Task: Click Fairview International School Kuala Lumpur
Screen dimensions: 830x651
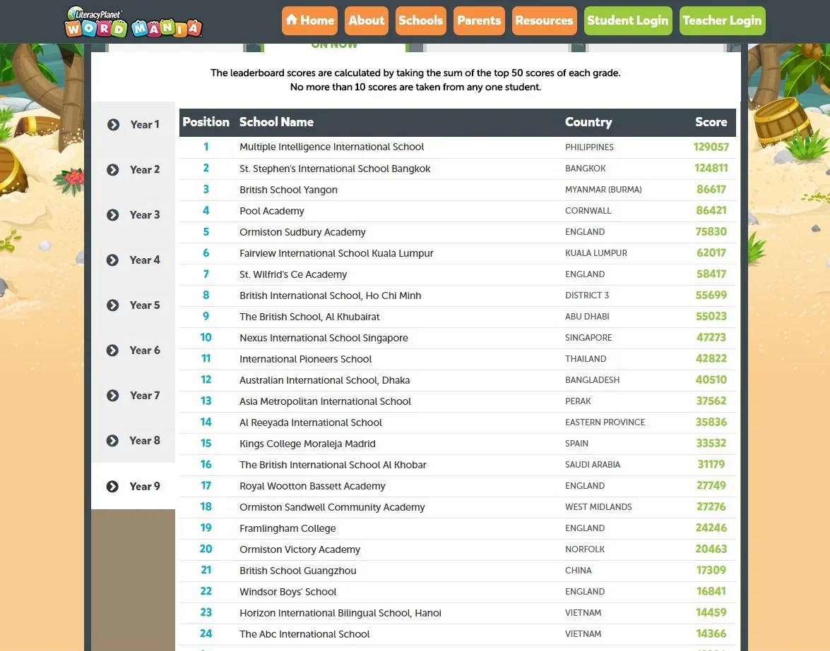Action: (336, 253)
